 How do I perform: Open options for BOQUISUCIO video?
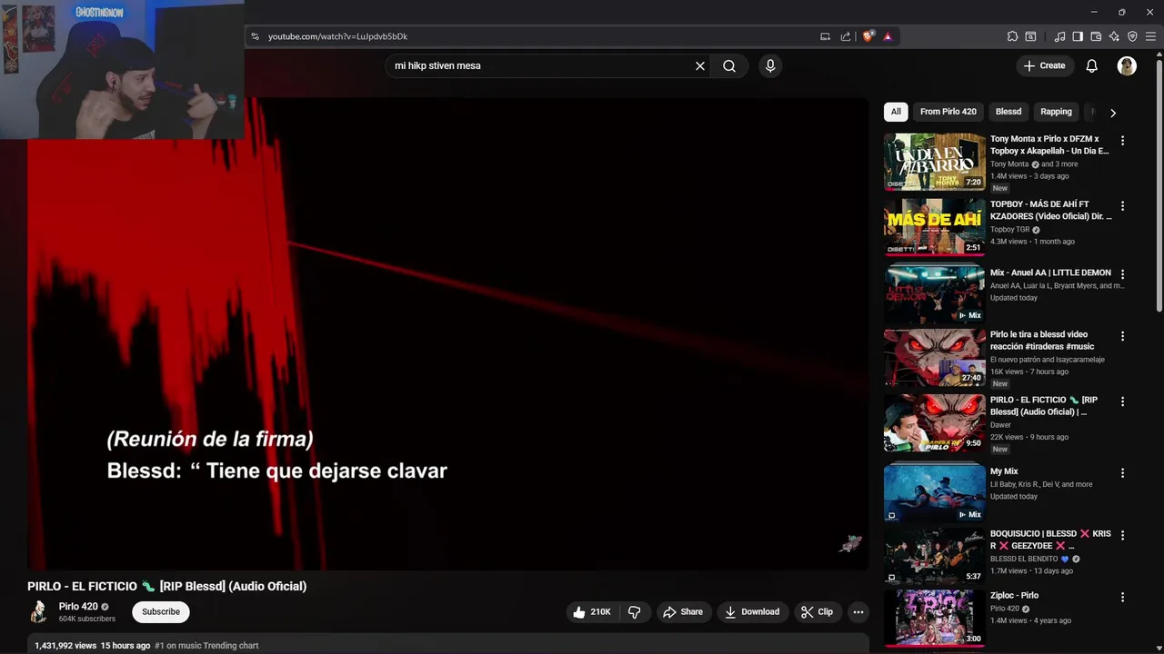coord(1122,535)
